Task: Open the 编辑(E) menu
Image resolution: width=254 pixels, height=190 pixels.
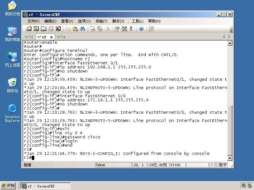Action: [50, 21]
